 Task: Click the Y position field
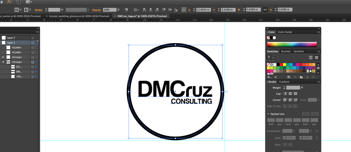coord(228,10)
